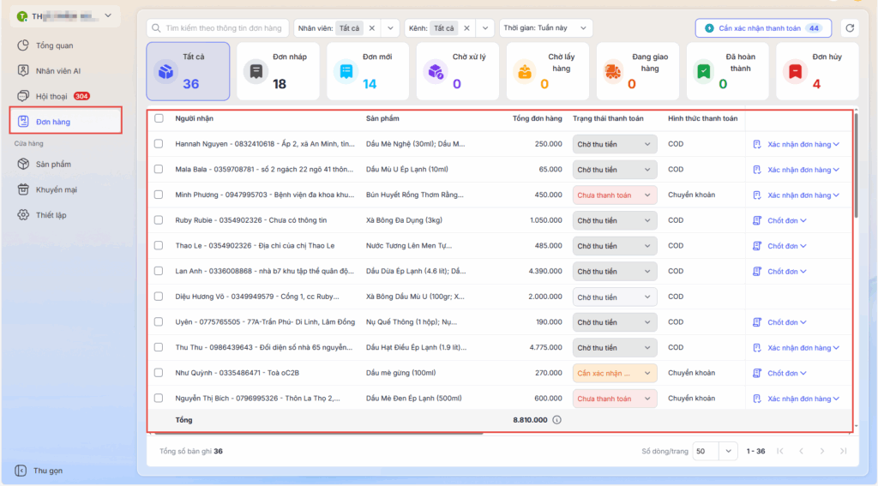
Task: Check the Minh Phương order row
Action: [159, 195]
